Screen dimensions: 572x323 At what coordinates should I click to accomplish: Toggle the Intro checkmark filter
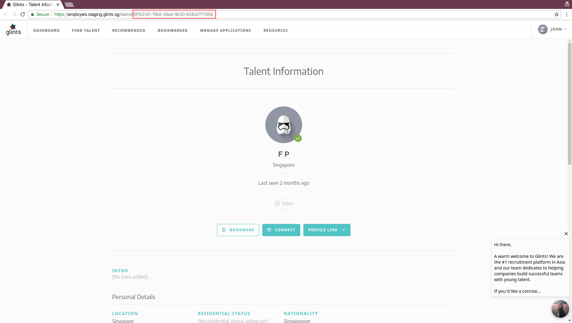[277, 203]
